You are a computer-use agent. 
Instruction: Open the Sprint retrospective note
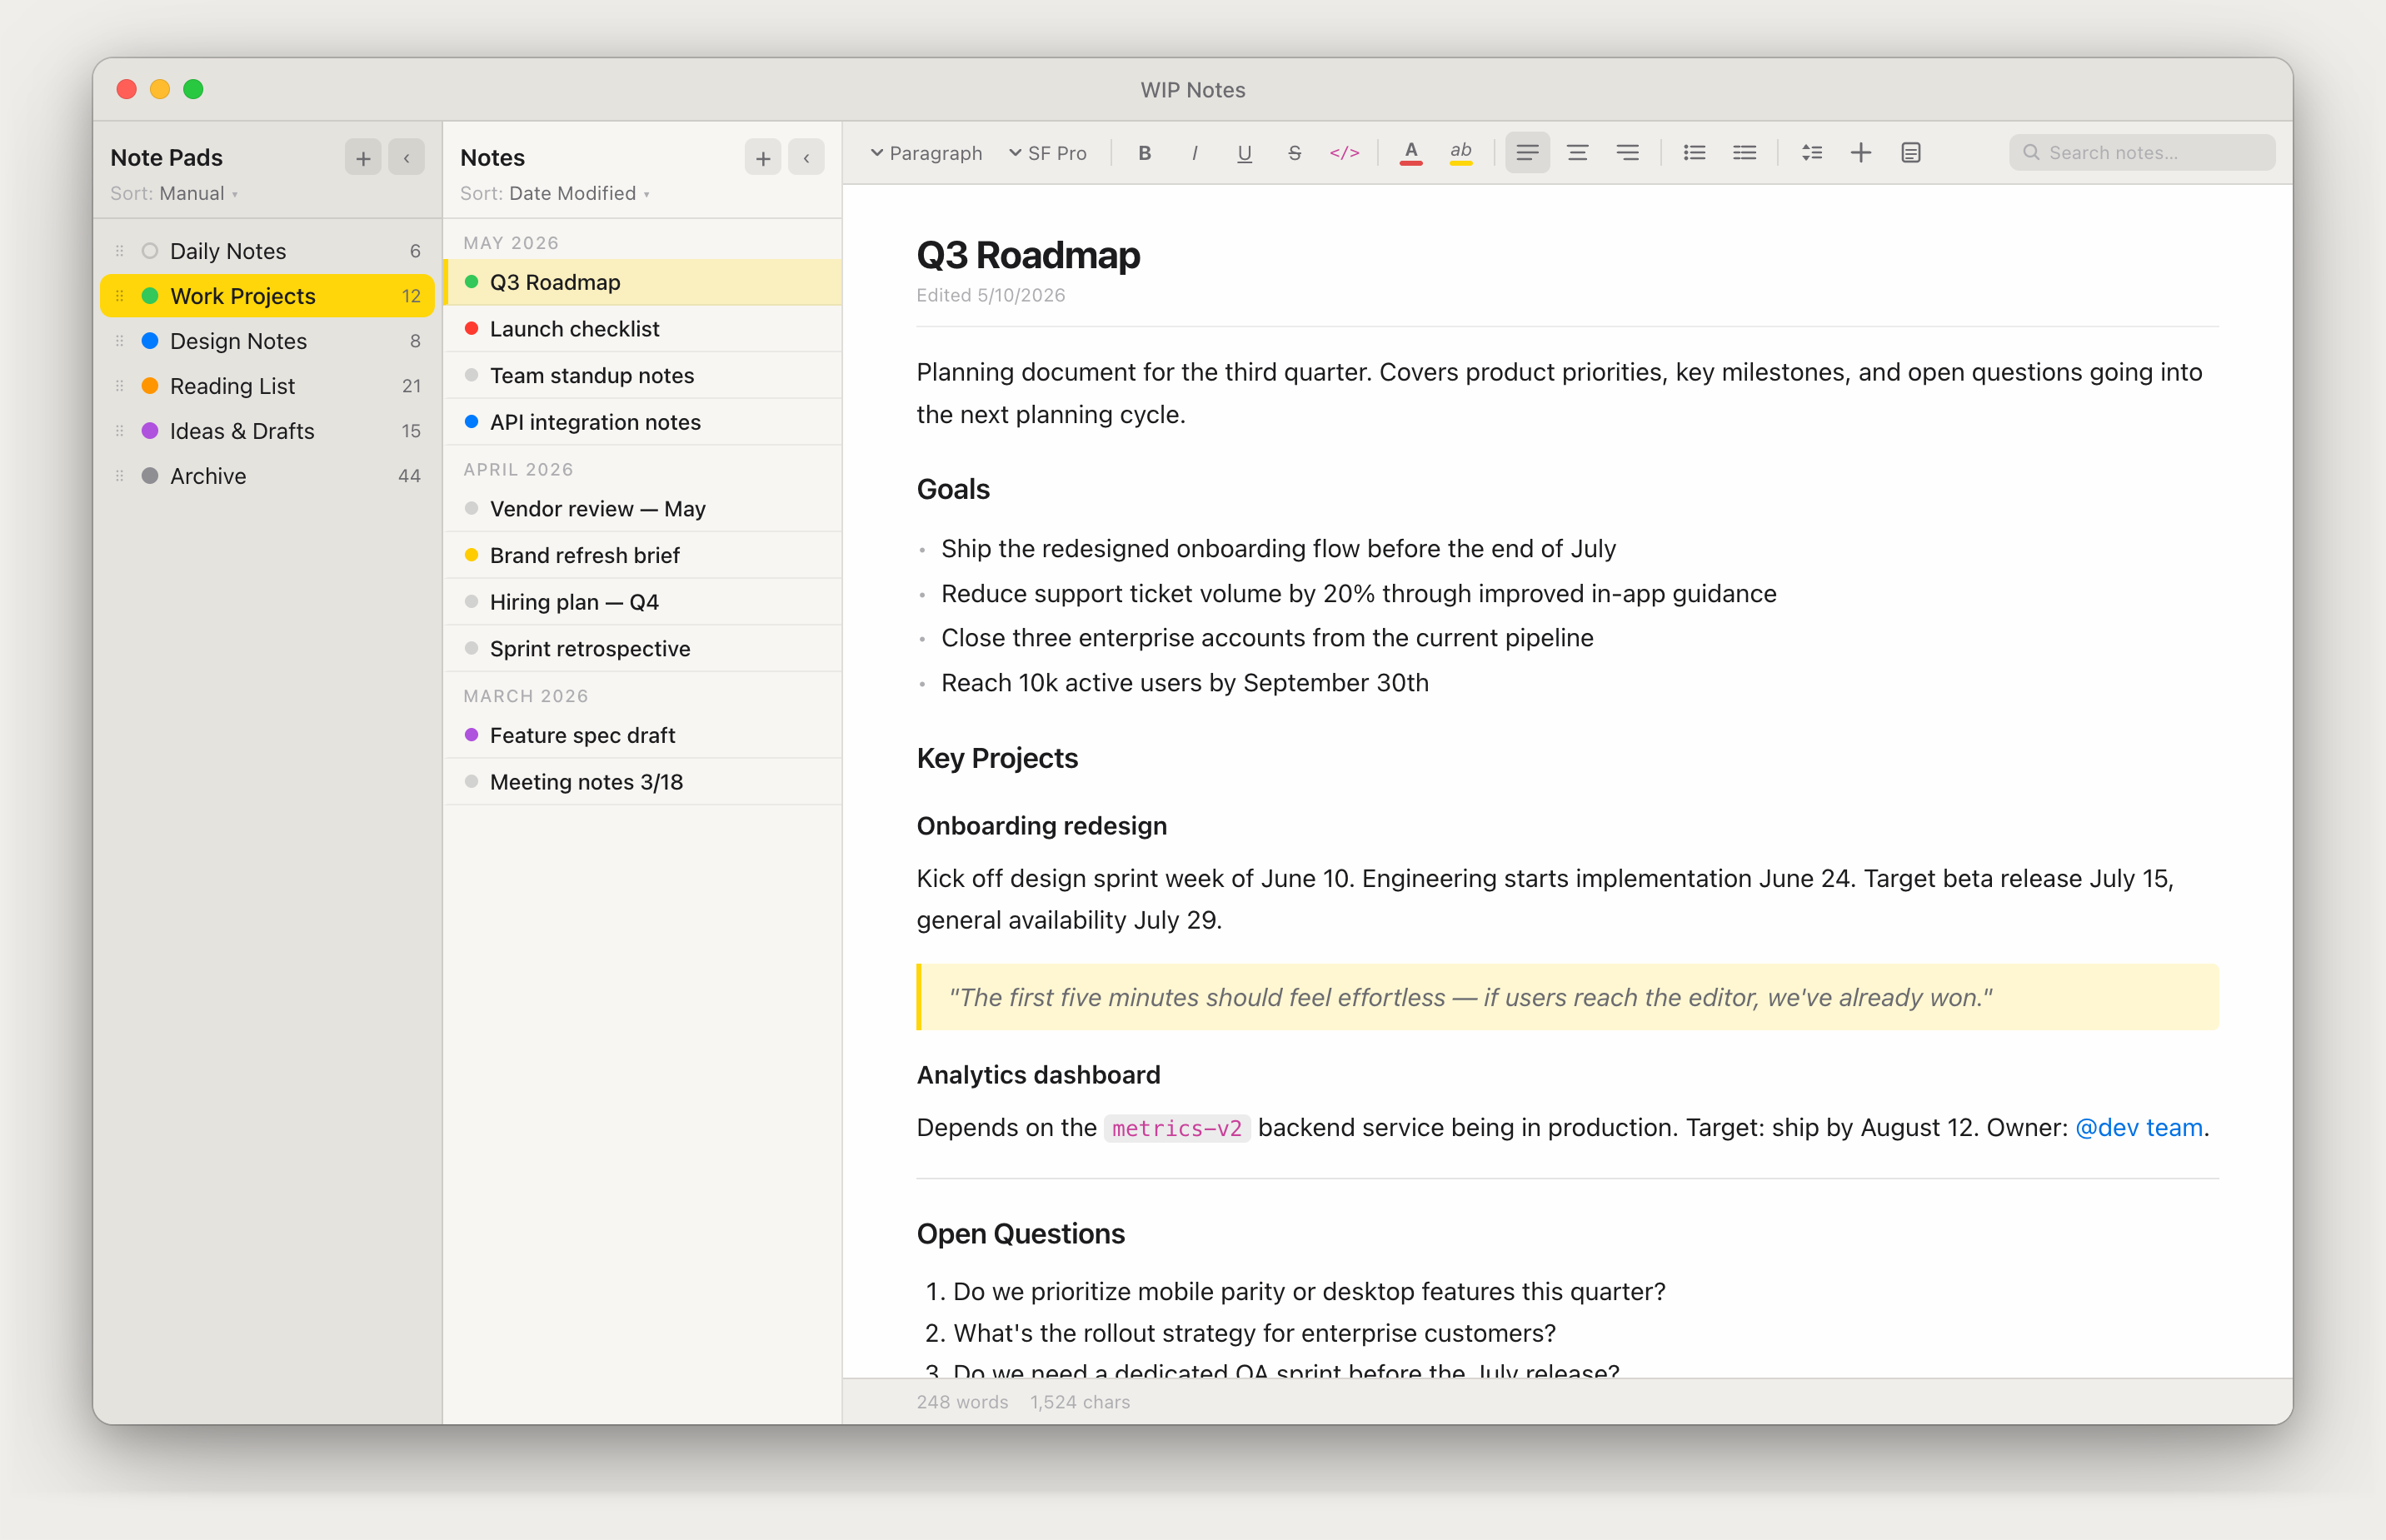(x=643, y=649)
